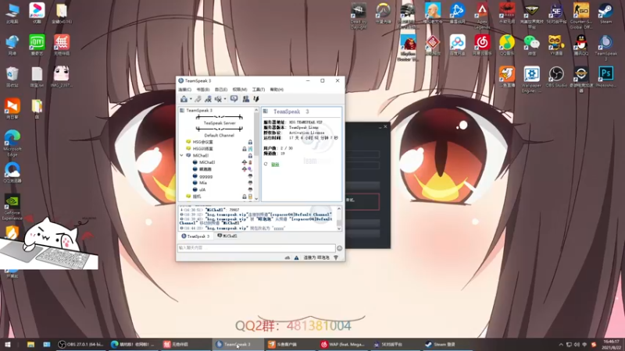Click the last toolbar icon in TeamSpeak
This screenshot has width=625, height=351.
(256, 99)
